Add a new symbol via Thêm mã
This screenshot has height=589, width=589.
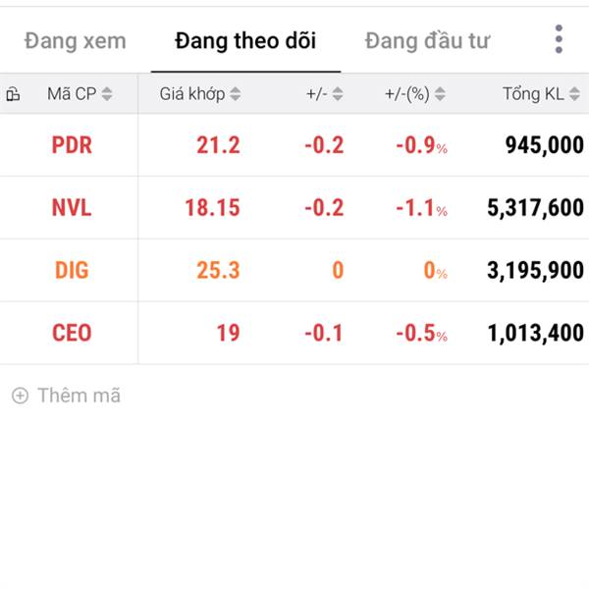tap(66, 396)
